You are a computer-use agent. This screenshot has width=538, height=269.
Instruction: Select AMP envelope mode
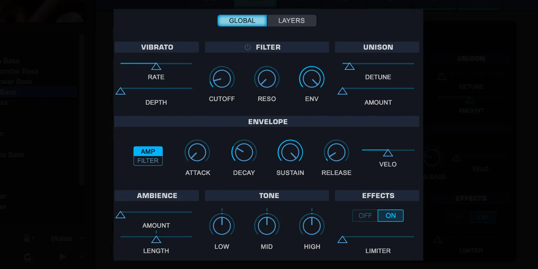tap(148, 151)
